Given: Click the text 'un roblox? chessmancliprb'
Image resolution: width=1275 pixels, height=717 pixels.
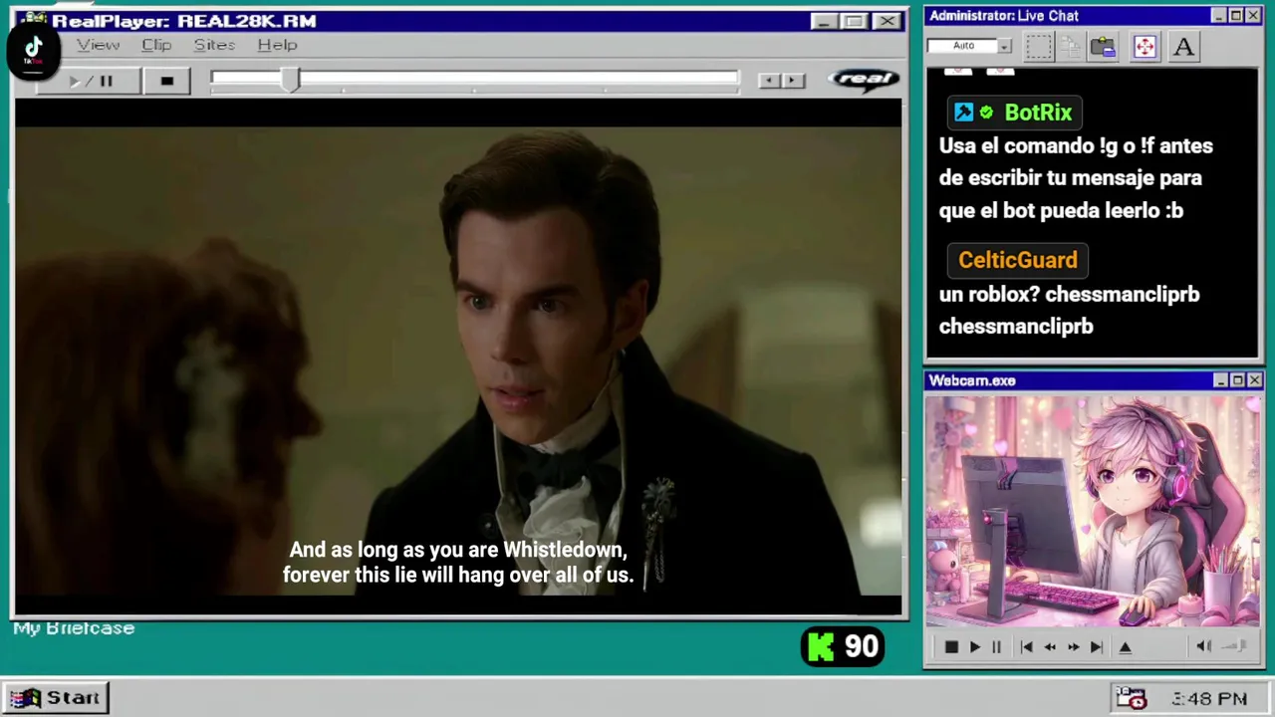Looking at the screenshot, I should click(1069, 295).
